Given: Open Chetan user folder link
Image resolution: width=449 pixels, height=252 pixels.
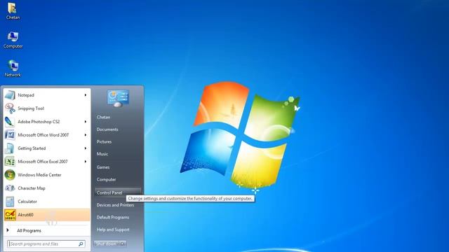Looking at the screenshot, I should (x=103, y=117).
